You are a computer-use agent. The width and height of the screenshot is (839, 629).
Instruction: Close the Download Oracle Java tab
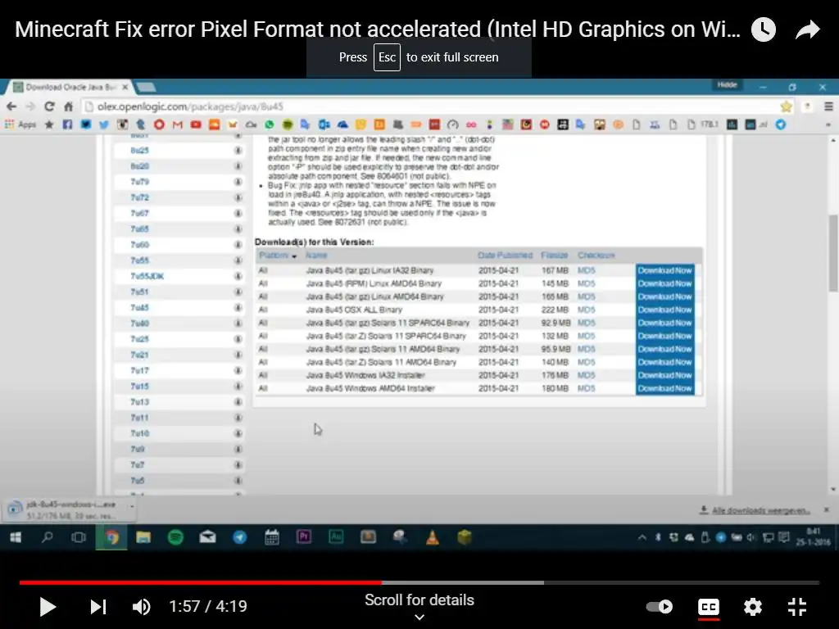pyautogui.click(x=125, y=87)
